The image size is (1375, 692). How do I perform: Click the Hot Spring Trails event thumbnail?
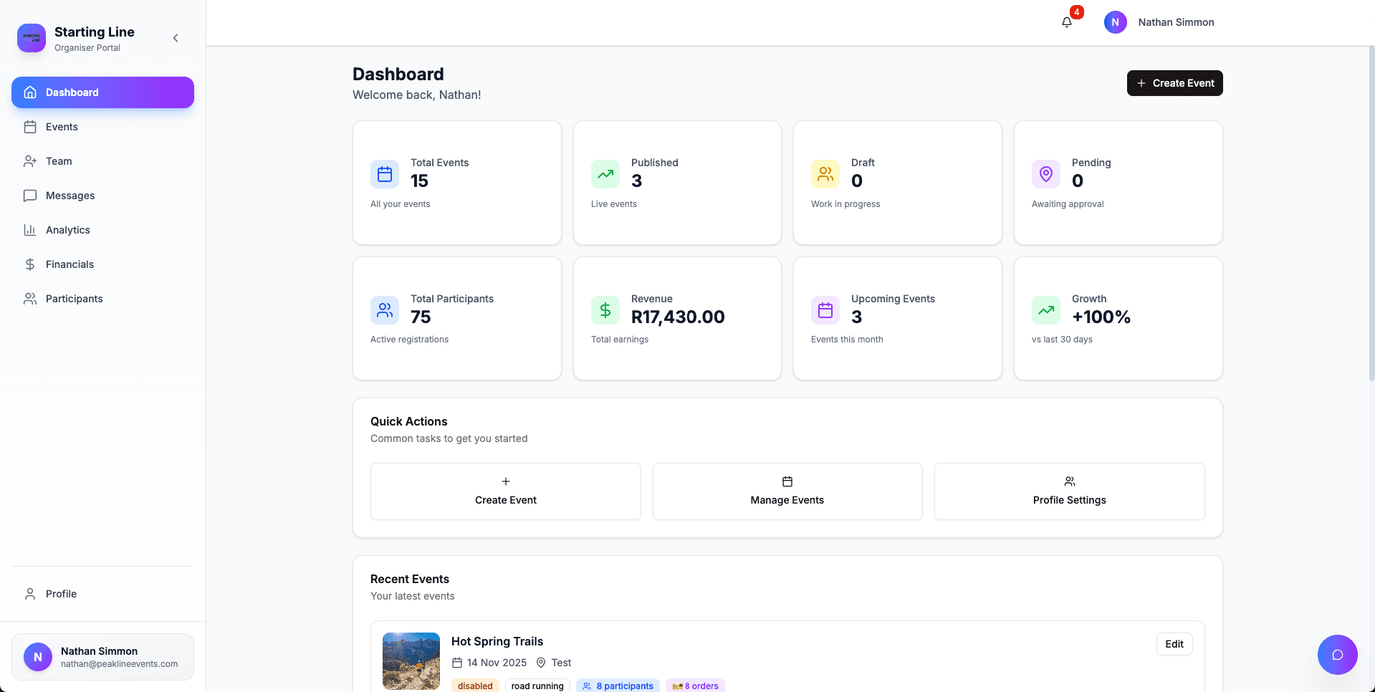(411, 661)
